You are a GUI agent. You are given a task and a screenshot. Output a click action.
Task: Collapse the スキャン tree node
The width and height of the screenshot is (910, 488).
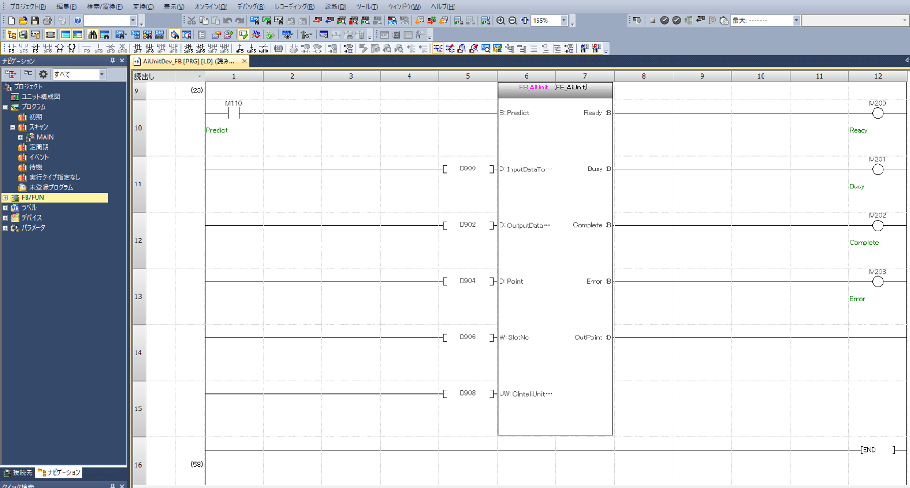[x=13, y=127]
